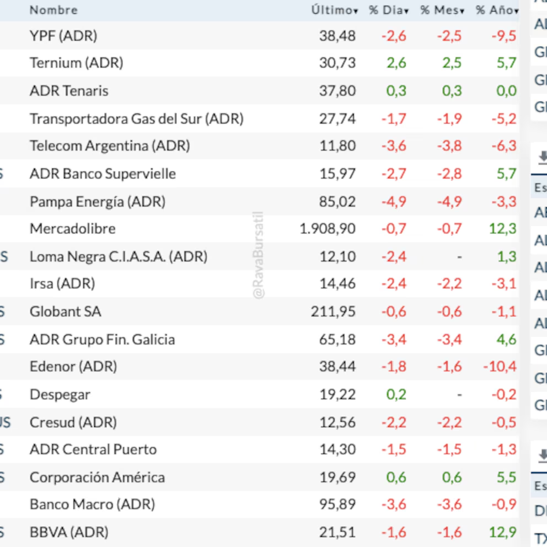Click Tenaris last price 37,80
547x547 pixels.
click(x=337, y=90)
